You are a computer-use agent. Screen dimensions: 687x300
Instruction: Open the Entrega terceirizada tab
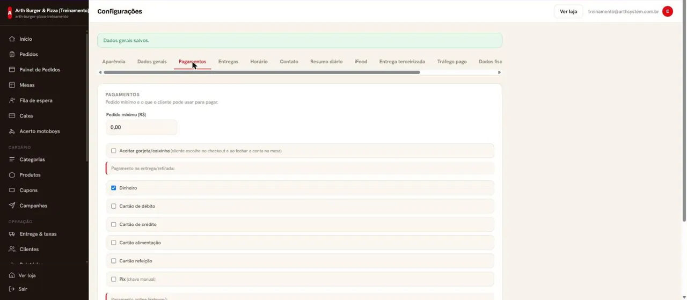tap(402, 62)
